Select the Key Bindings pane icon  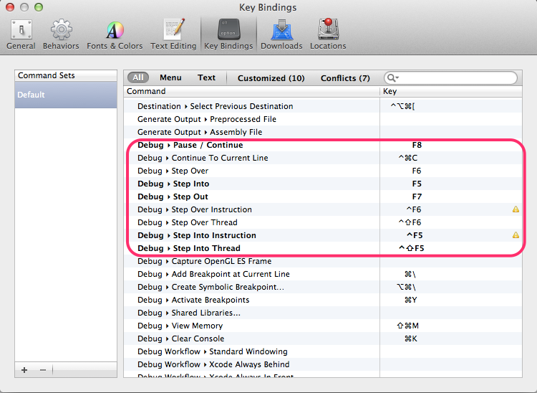click(228, 34)
